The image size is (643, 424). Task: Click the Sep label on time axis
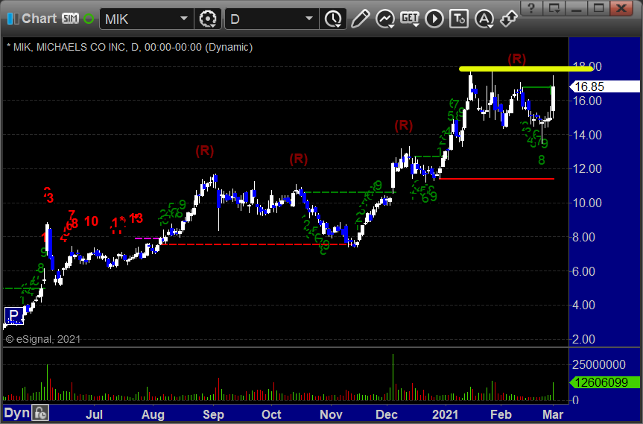tap(213, 414)
